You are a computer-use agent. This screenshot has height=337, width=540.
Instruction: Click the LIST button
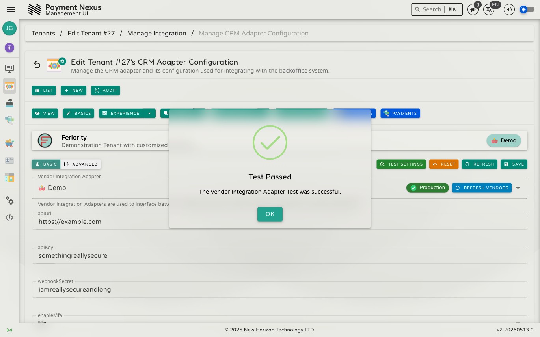[44, 90]
